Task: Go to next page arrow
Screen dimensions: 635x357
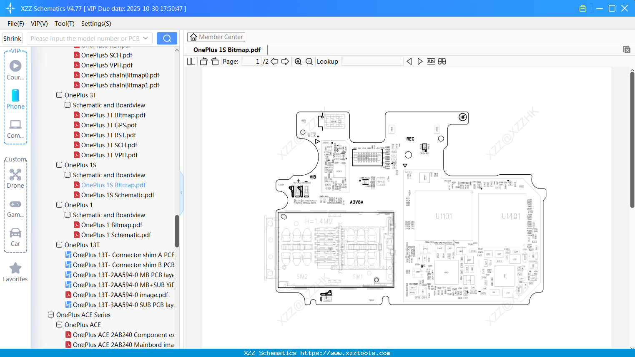Action: (x=285, y=62)
